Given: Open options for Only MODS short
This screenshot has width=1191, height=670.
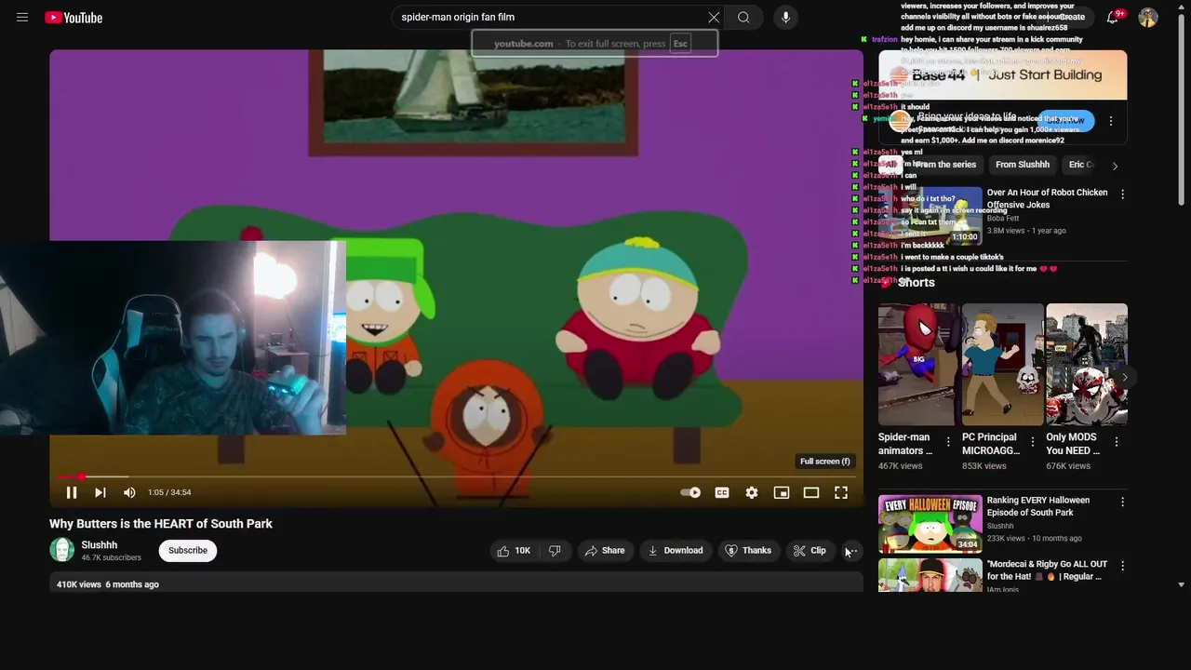Looking at the screenshot, I should pyautogui.click(x=1117, y=442).
